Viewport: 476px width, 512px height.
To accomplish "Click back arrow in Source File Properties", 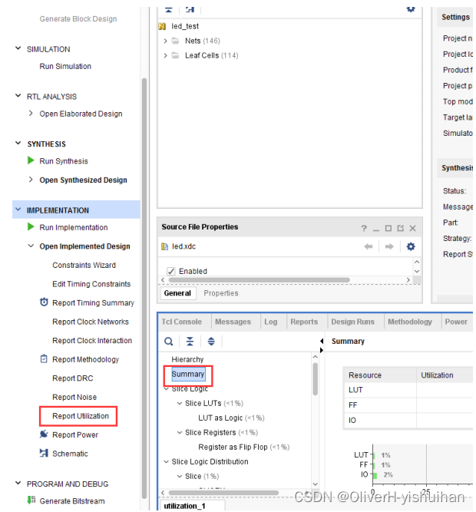I will 369,246.
